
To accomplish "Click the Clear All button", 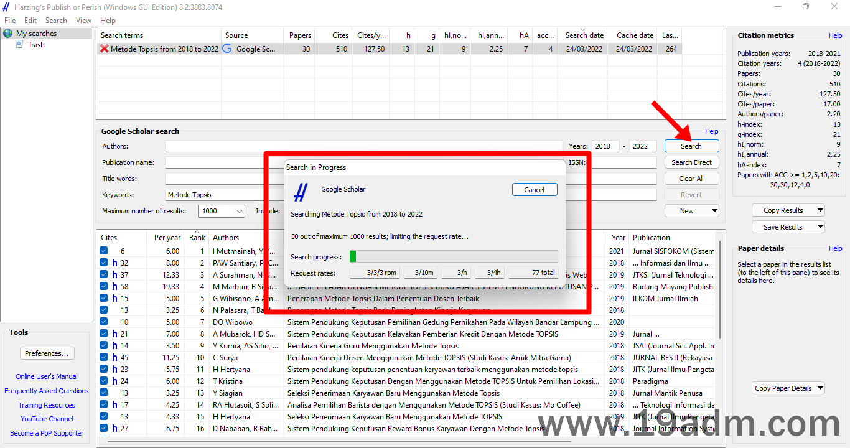I will [x=691, y=179].
